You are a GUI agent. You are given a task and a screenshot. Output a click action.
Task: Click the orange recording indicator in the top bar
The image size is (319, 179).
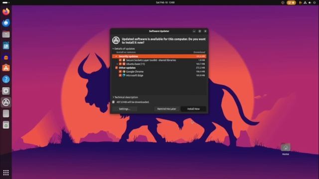tap(291, 2)
